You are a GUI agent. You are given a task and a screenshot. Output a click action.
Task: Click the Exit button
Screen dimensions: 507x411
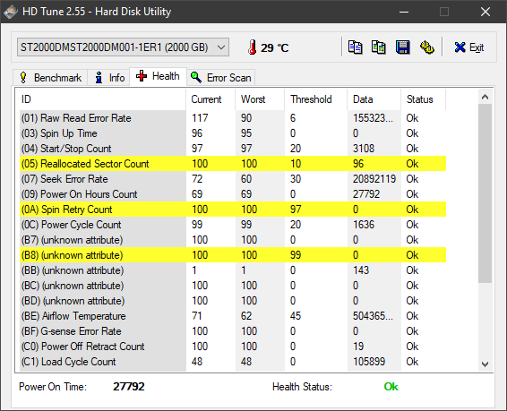point(468,47)
